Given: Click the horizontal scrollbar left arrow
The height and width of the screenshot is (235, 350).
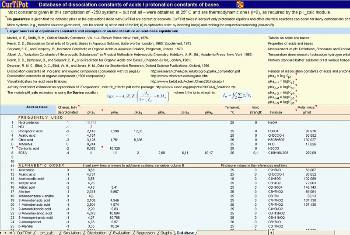Looking at the screenshot, I should point(271,233).
